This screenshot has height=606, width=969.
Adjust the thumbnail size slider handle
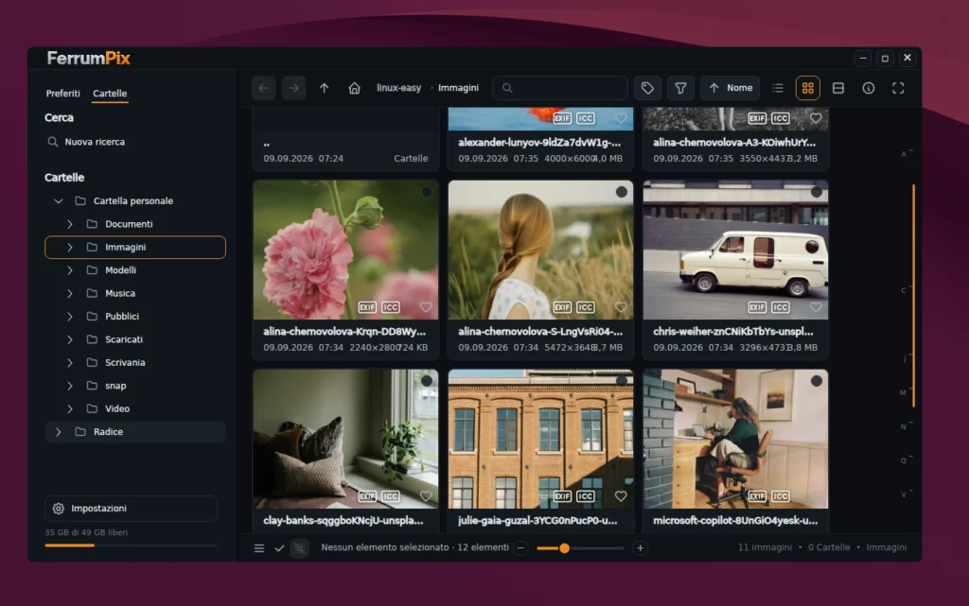(564, 548)
